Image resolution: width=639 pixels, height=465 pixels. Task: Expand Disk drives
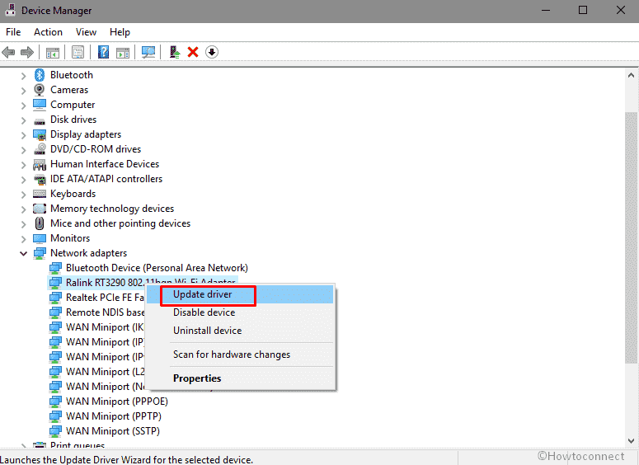point(23,120)
